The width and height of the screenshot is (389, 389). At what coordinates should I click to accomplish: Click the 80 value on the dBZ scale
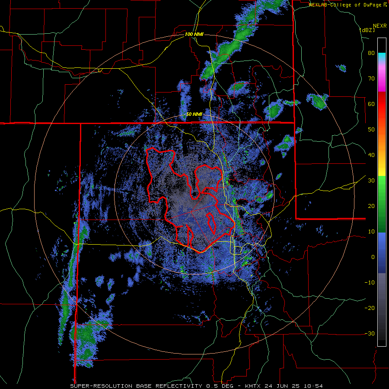(x=371, y=53)
